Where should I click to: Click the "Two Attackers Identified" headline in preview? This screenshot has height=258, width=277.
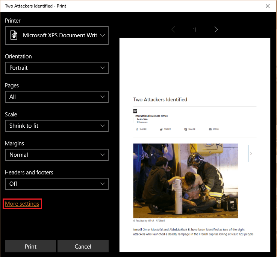pyautogui.click(x=160, y=99)
